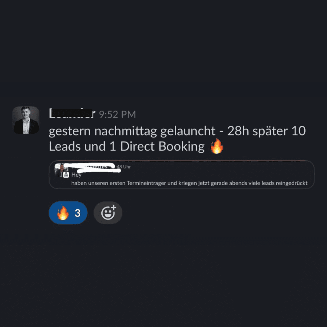Open the message sender's profile avatar

click(x=26, y=120)
